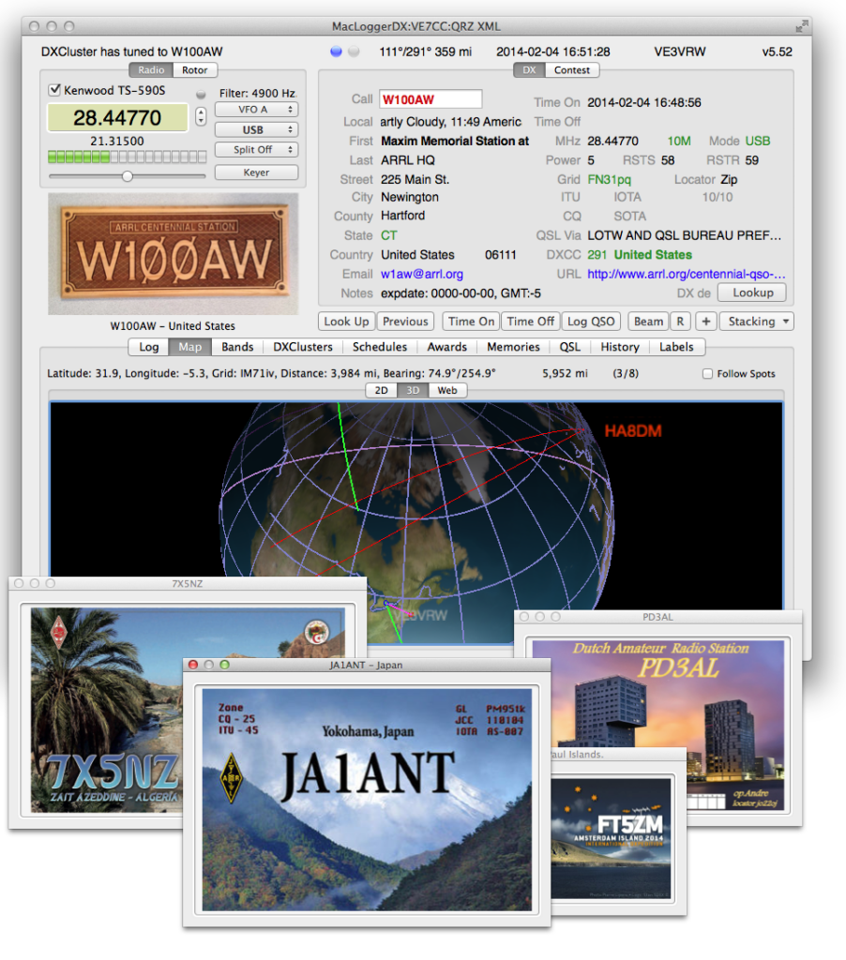
Task: Click the '+' button next to Beam and R
Action: 706,322
